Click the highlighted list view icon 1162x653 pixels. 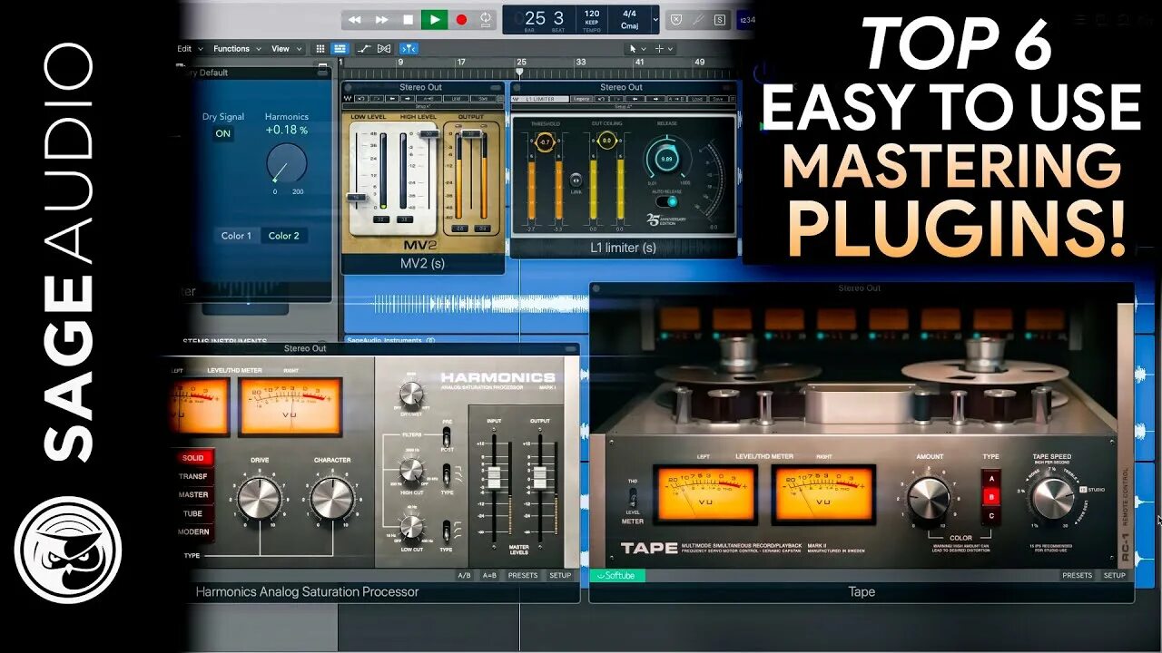point(340,49)
